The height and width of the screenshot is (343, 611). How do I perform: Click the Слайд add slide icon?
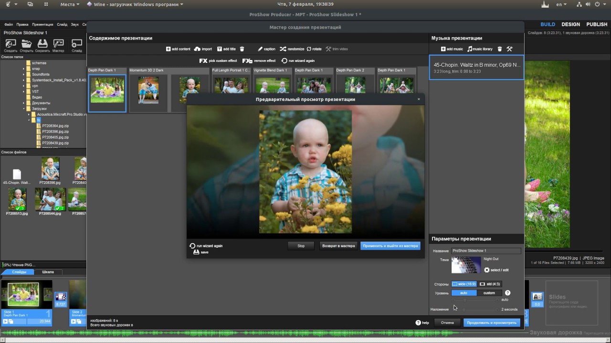(77, 44)
